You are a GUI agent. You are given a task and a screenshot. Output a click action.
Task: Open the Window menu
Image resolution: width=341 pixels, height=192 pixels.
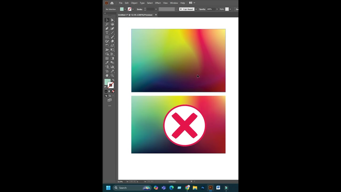[x=174, y=3]
